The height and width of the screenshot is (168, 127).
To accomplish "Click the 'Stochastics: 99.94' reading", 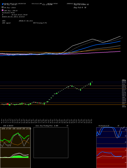I will tap(8, 13).
